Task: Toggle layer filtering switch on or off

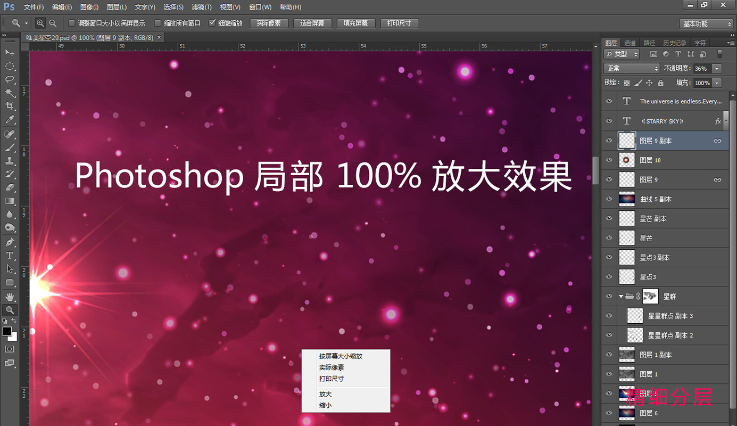Action: tap(720, 54)
